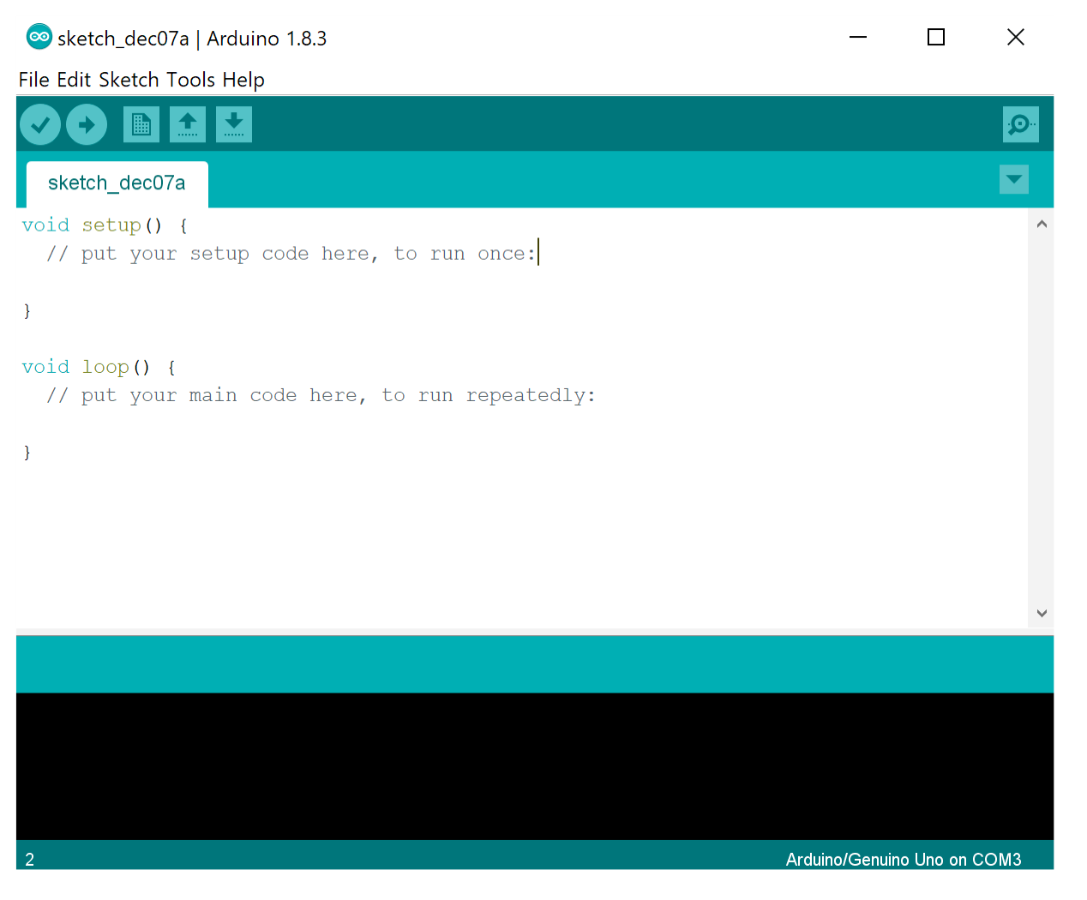Save the sketch using the toolbar icon

233,124
